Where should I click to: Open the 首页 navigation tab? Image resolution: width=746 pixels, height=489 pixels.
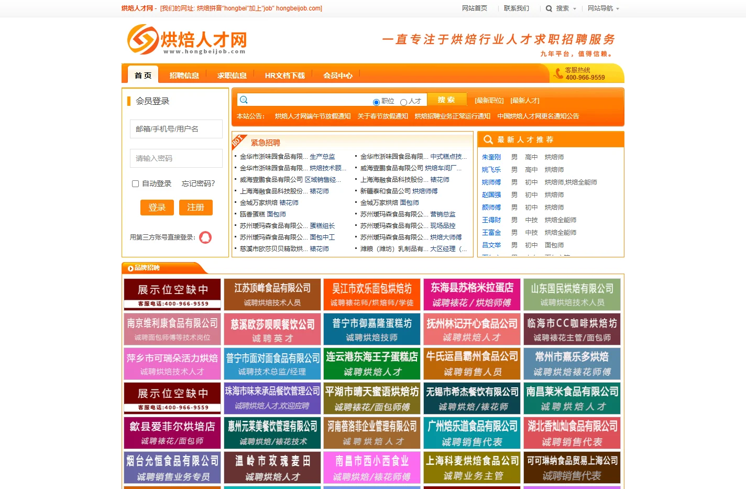tap(143, 75)
